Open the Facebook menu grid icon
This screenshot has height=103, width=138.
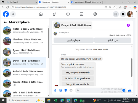tap(116, 14)
